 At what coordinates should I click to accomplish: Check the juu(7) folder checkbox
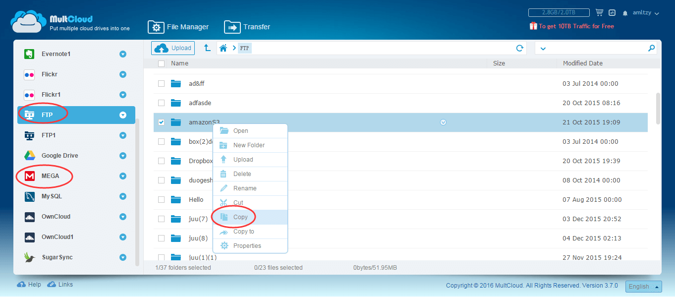161,219
